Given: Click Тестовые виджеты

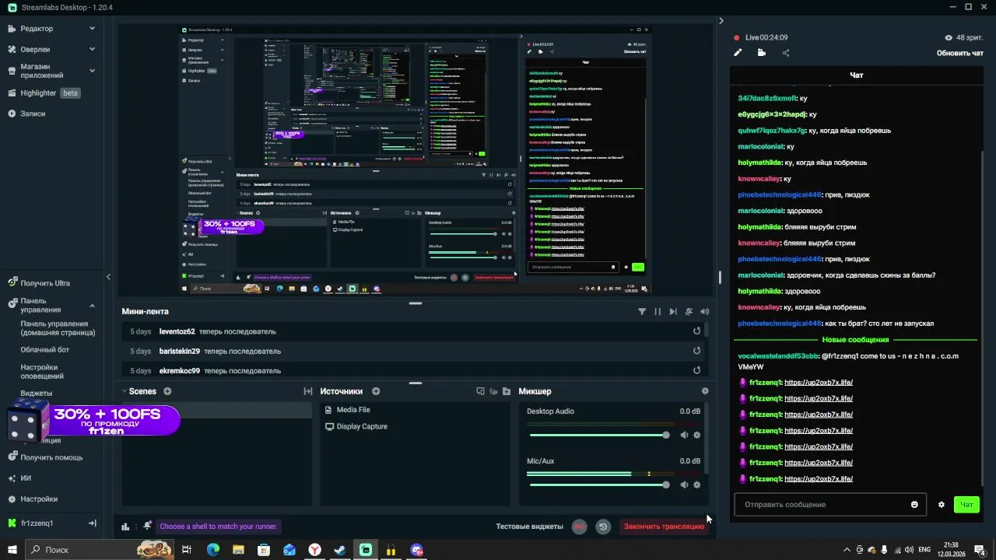Looking at the screenshot, I should tap(529, 527).
